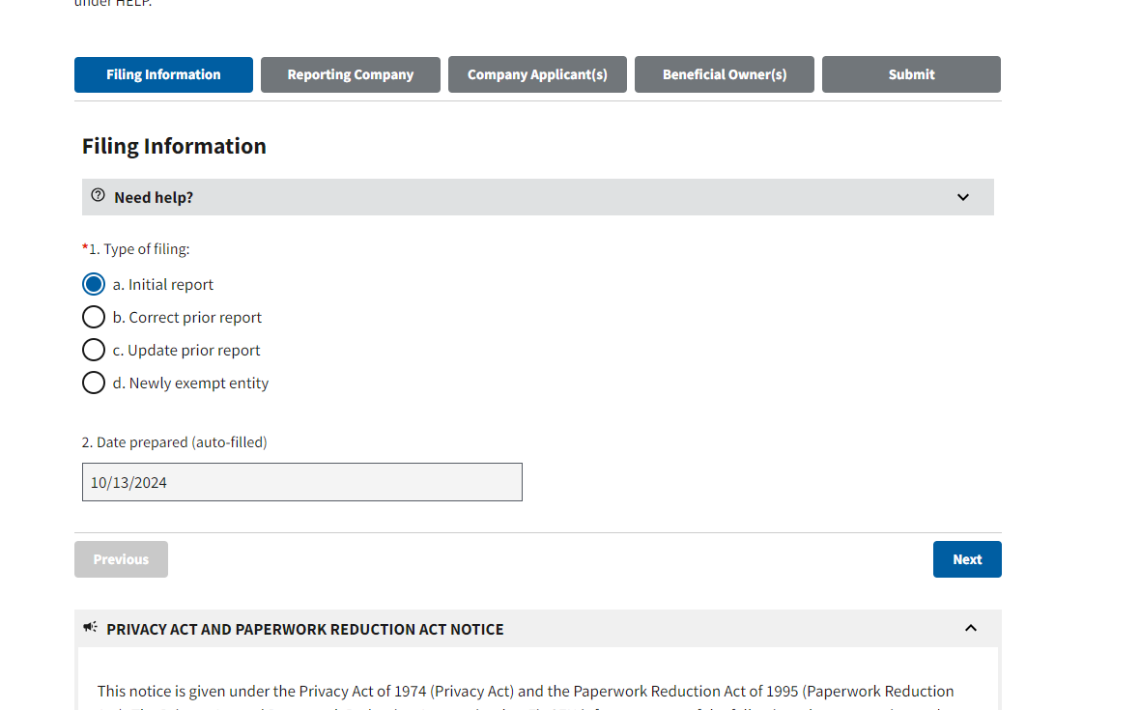Go to the Beneficial Owner(s) tab

click(724, 74)
